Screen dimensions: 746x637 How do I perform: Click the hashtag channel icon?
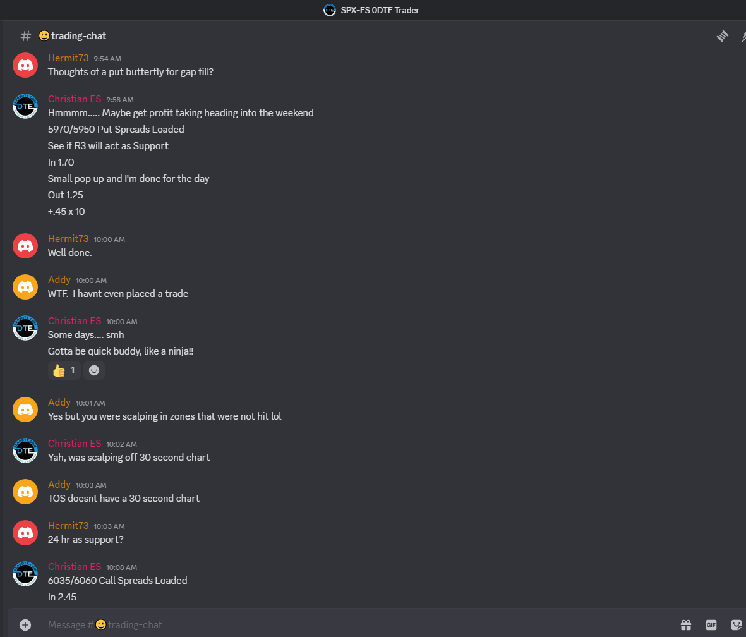[x=26, y=36]
